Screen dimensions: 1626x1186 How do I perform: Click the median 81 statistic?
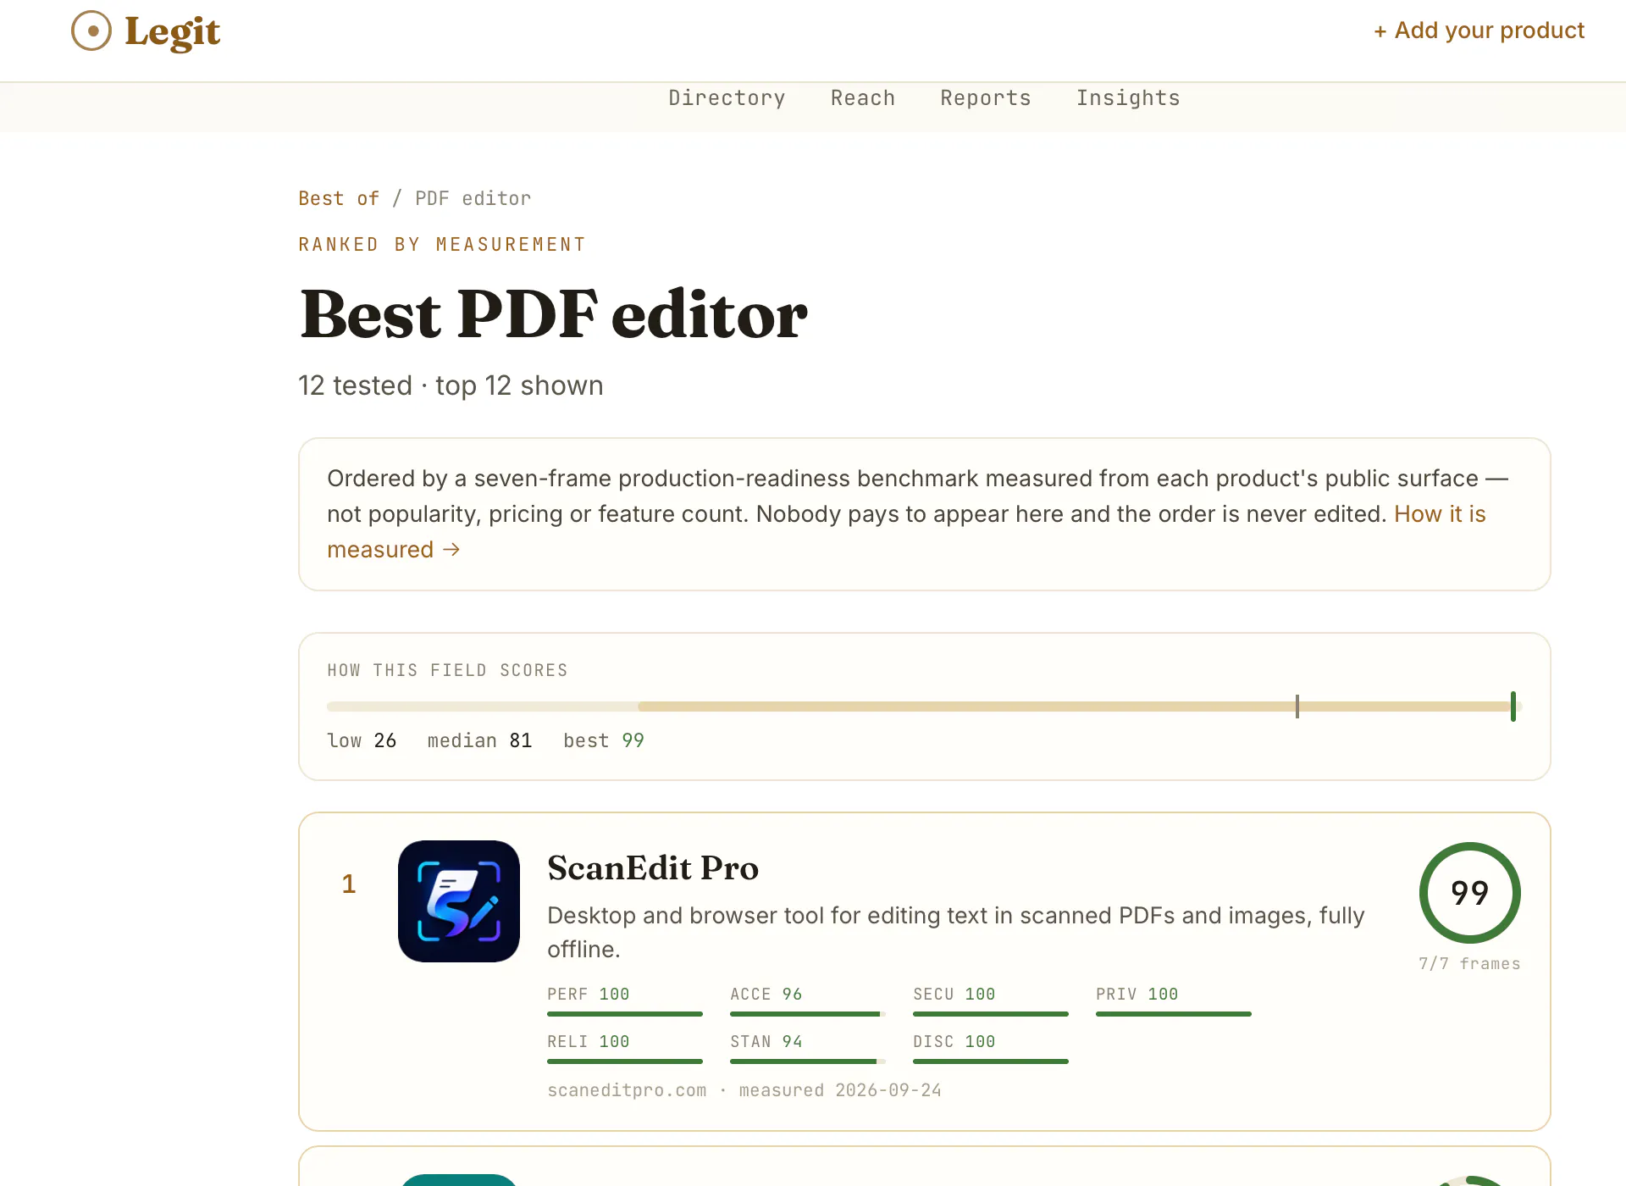(480, 740)
